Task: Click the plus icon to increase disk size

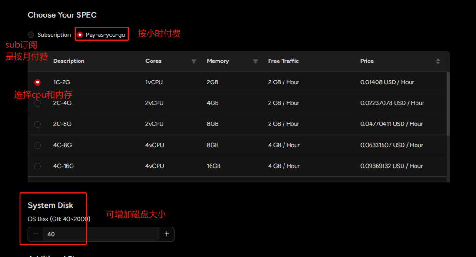Action: pos(167,234)
